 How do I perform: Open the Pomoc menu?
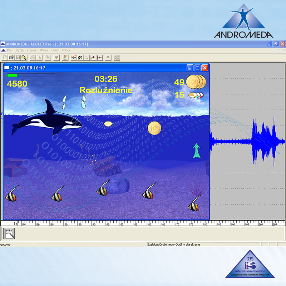[x=66, y=50]
